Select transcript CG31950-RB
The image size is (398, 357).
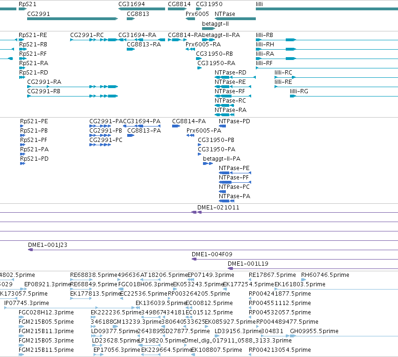click(215, 54)
